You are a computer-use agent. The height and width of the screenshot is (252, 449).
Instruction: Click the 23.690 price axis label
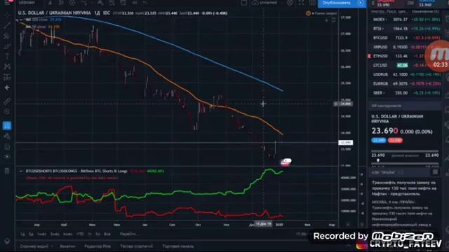346,142
